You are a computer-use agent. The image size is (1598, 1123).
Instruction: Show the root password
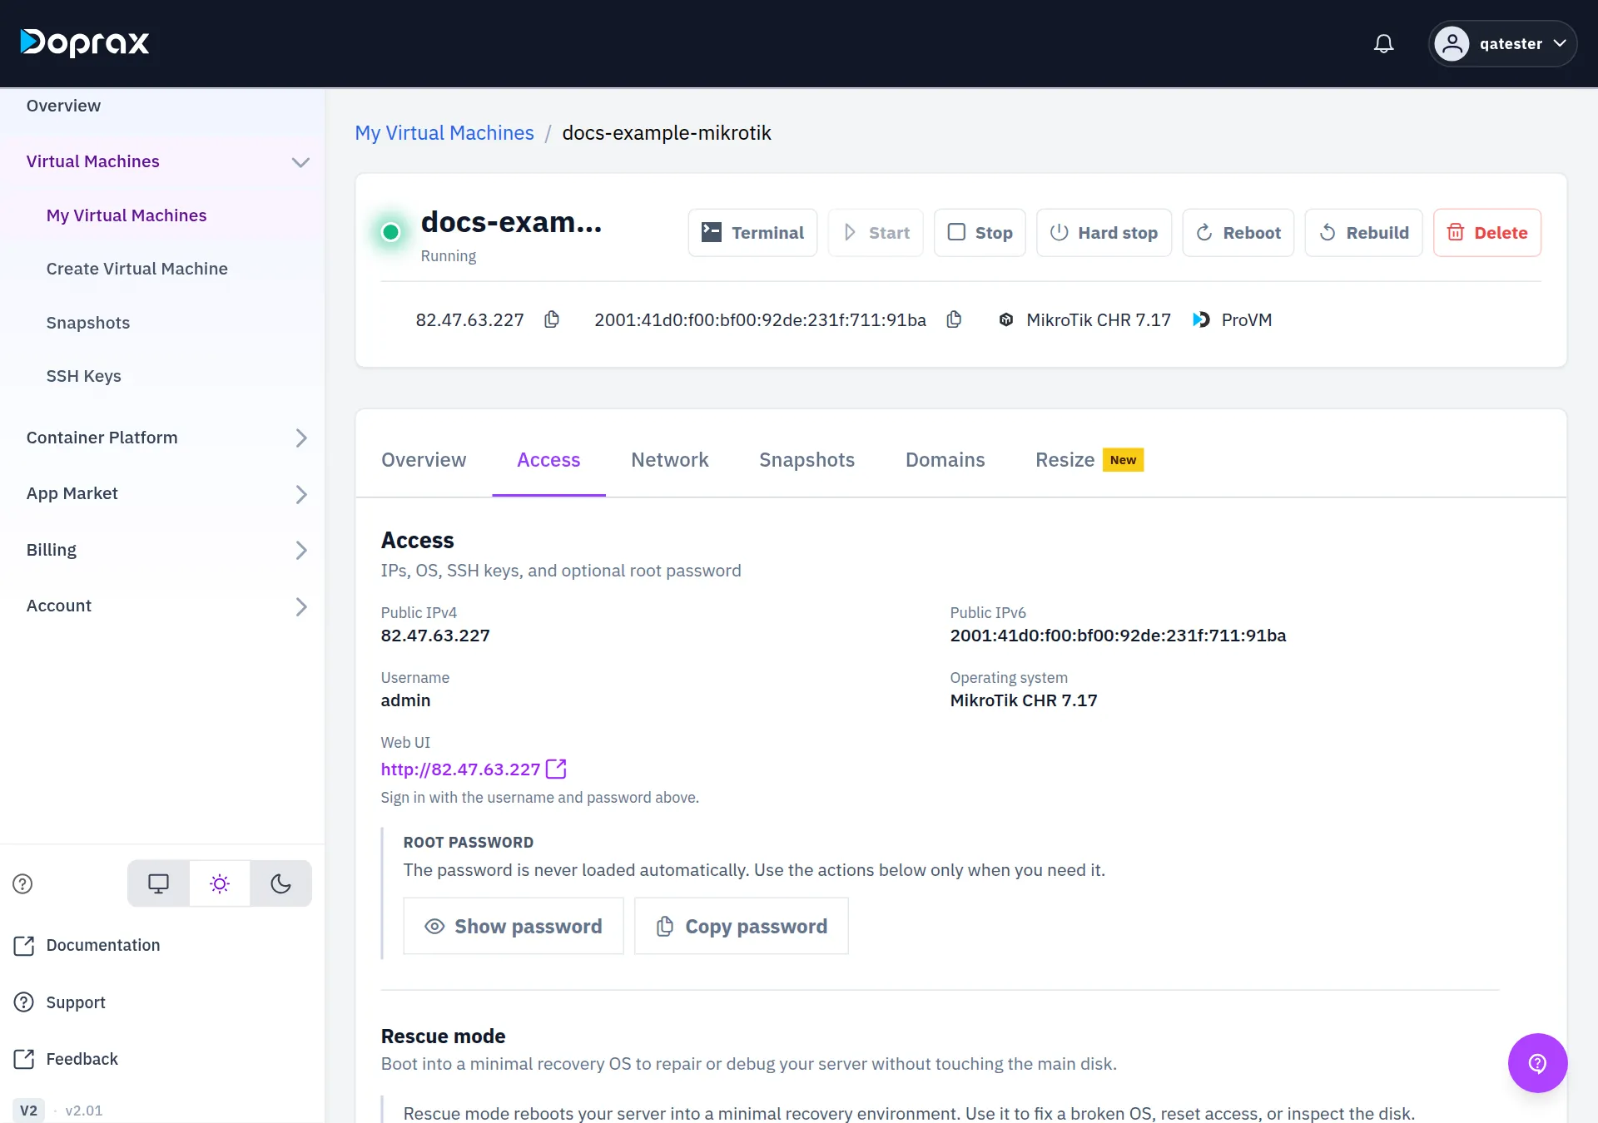[514, 926]
